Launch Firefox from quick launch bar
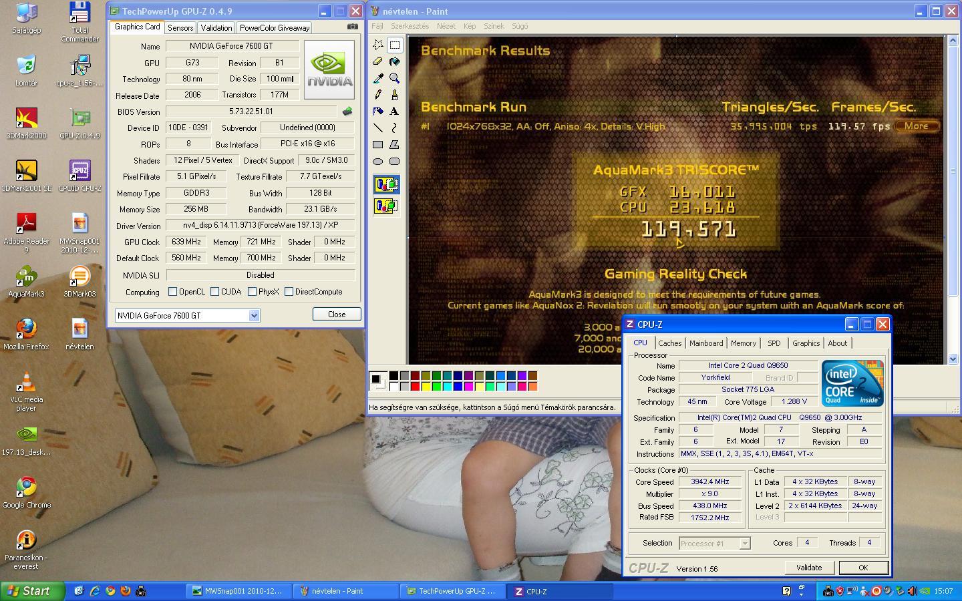 [x=125, y=591]
